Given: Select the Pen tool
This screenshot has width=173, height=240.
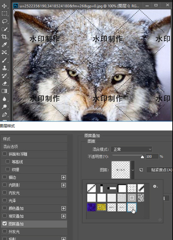Looking at the screenshot, I should [x=4, y=114].
